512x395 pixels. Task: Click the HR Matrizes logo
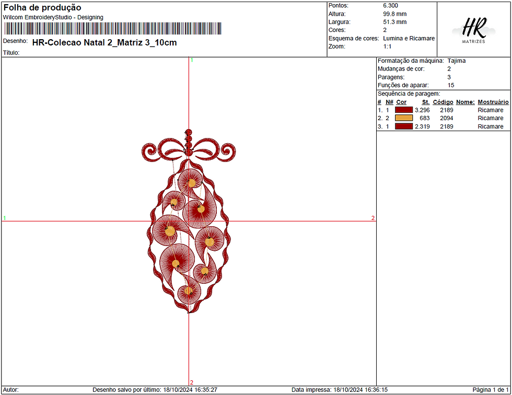pyautogui.click(x=473, y=30)
